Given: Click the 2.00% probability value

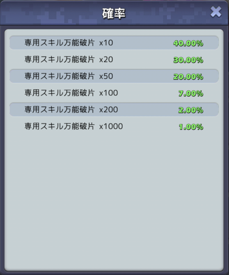Looking at the screenshot, I should click(x=191, y=110).
